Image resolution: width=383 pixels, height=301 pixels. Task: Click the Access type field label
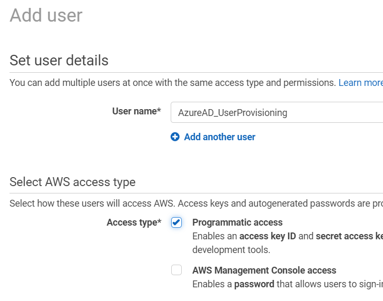tap(134, 222)
